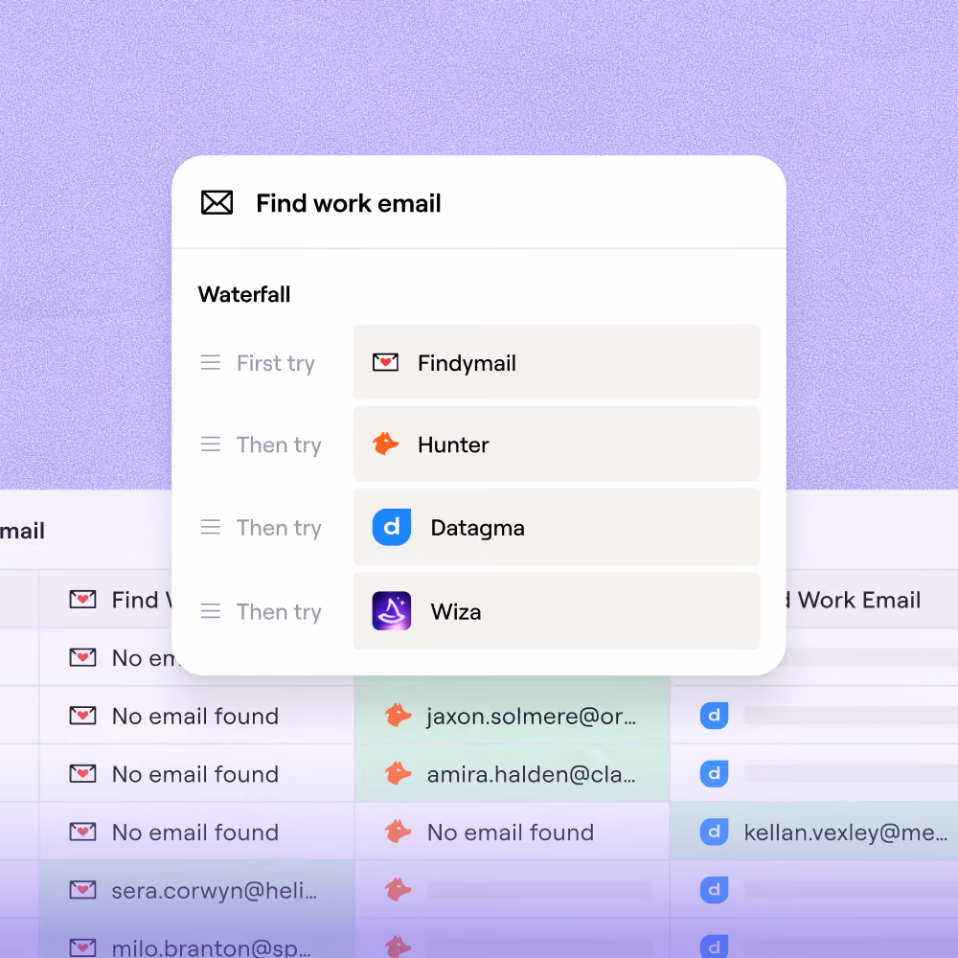
Task: Click the First try label
Action: click(x=276, y=363)
